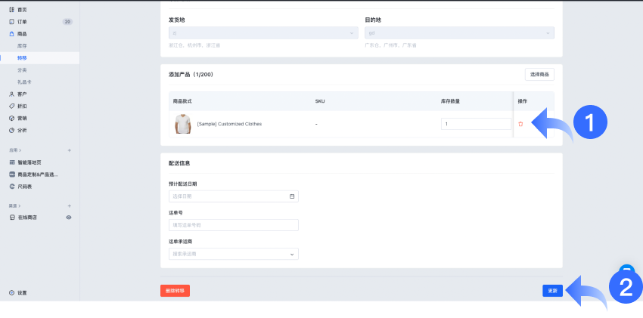The height and width of the screenshot is (318, 643).
Task: Click the 库存数量 quantity input field
Action: 476,124
